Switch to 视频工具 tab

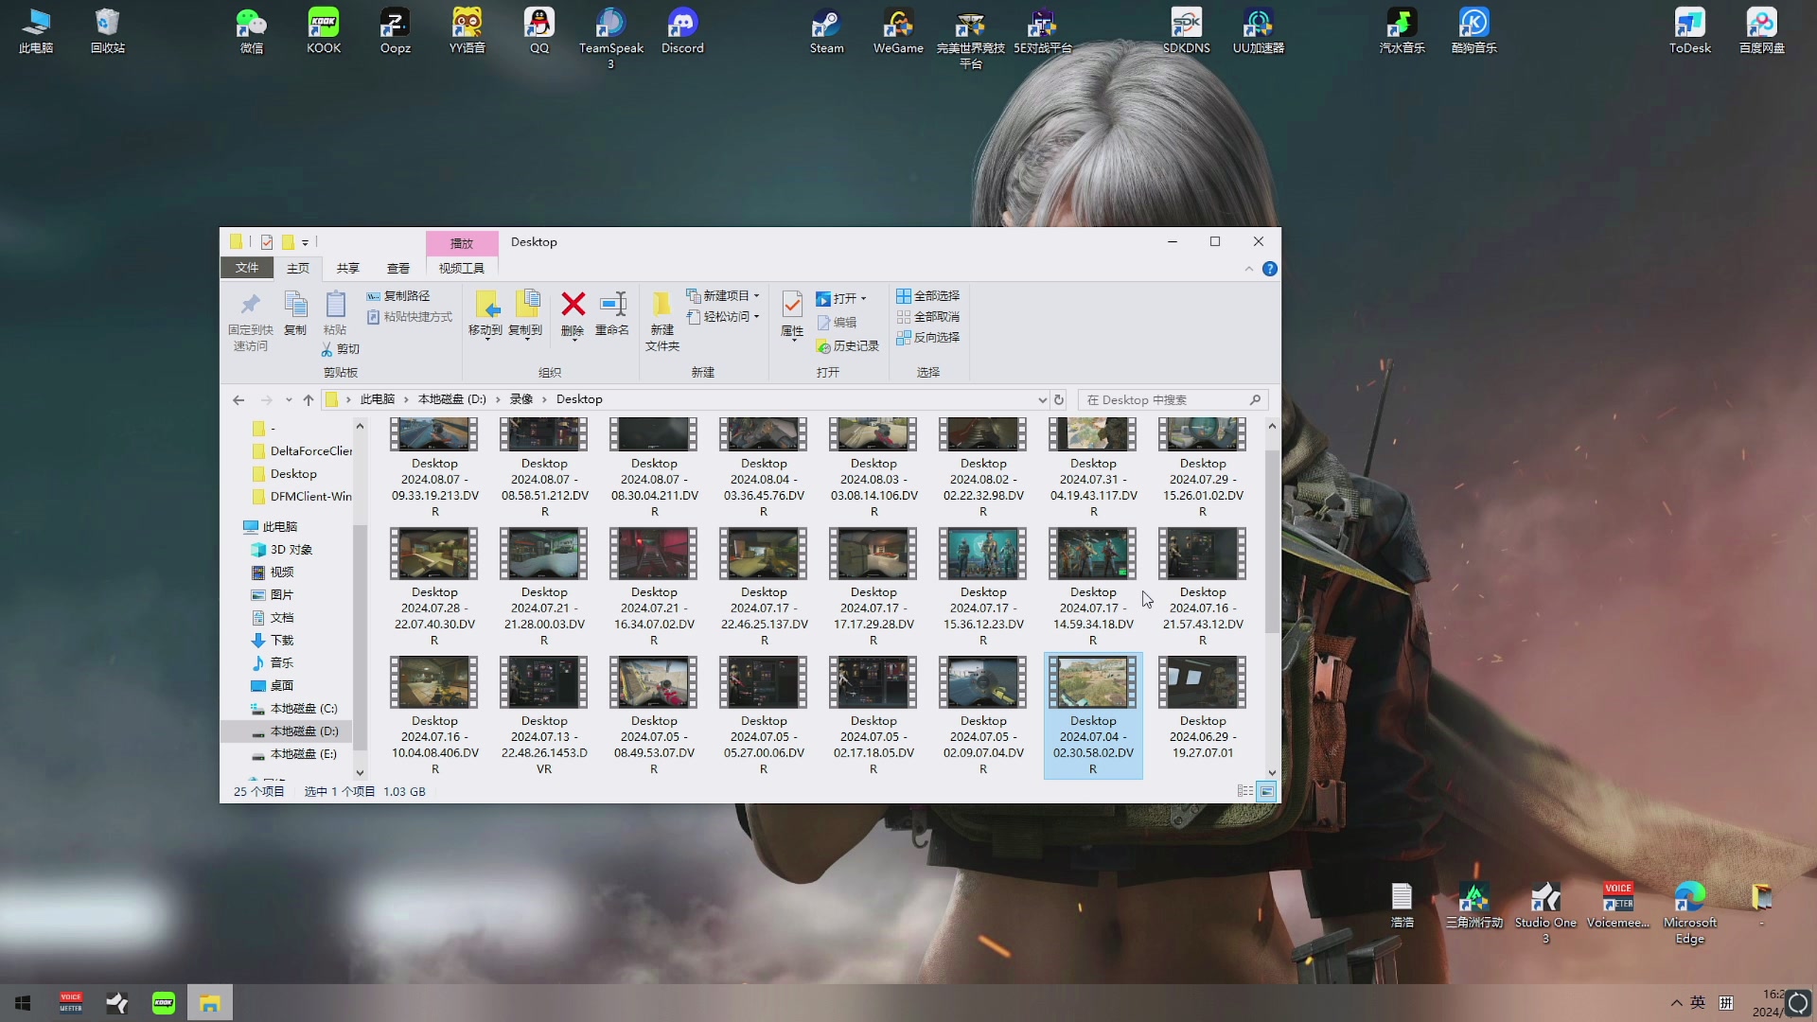point(462,268)
